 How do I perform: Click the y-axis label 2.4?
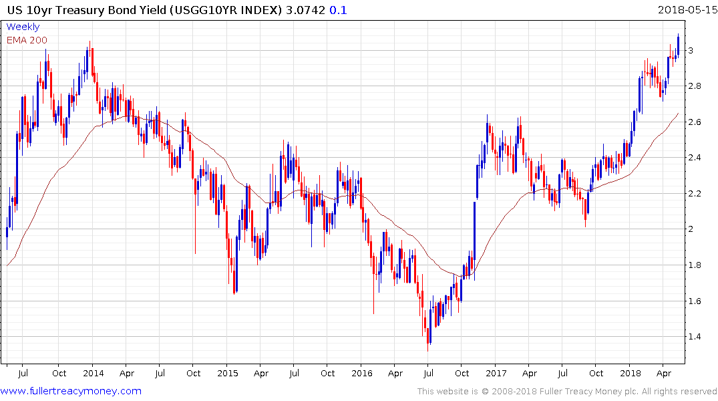pyautogui.click(x=695, y=158)
